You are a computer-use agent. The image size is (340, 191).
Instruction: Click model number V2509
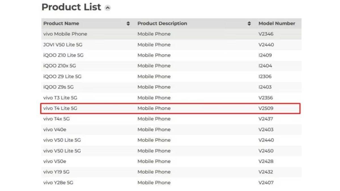click(266, 108)
